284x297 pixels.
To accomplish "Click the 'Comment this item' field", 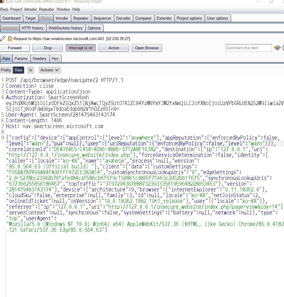I will point(248,48).
